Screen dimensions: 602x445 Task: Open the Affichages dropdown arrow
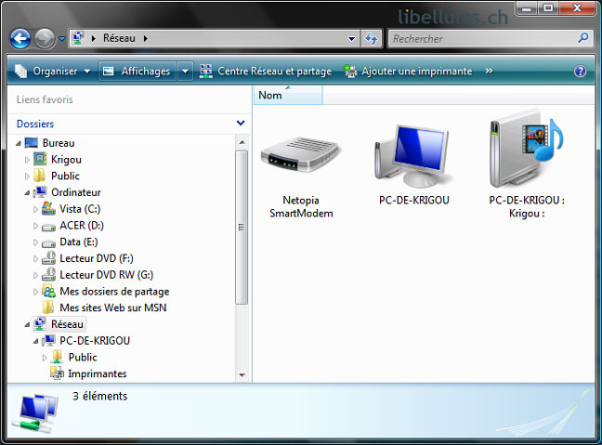(x=185, y=71)
